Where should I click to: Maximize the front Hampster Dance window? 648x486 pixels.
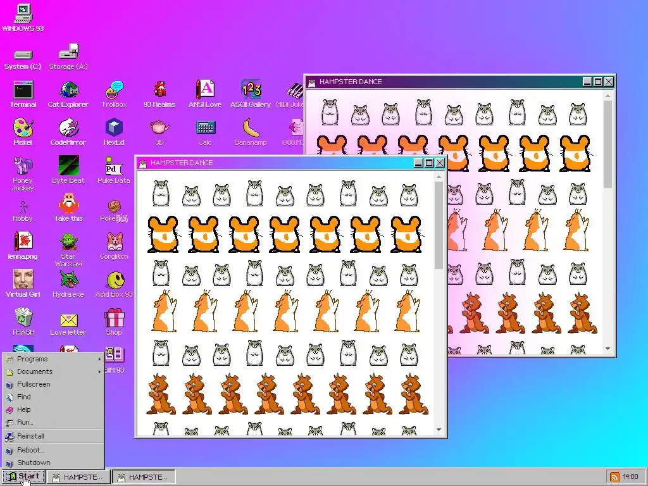point(430,163)
